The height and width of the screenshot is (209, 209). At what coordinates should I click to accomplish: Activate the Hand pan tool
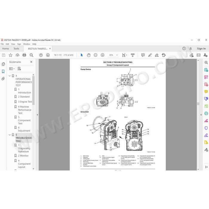[x=89, y=55]
